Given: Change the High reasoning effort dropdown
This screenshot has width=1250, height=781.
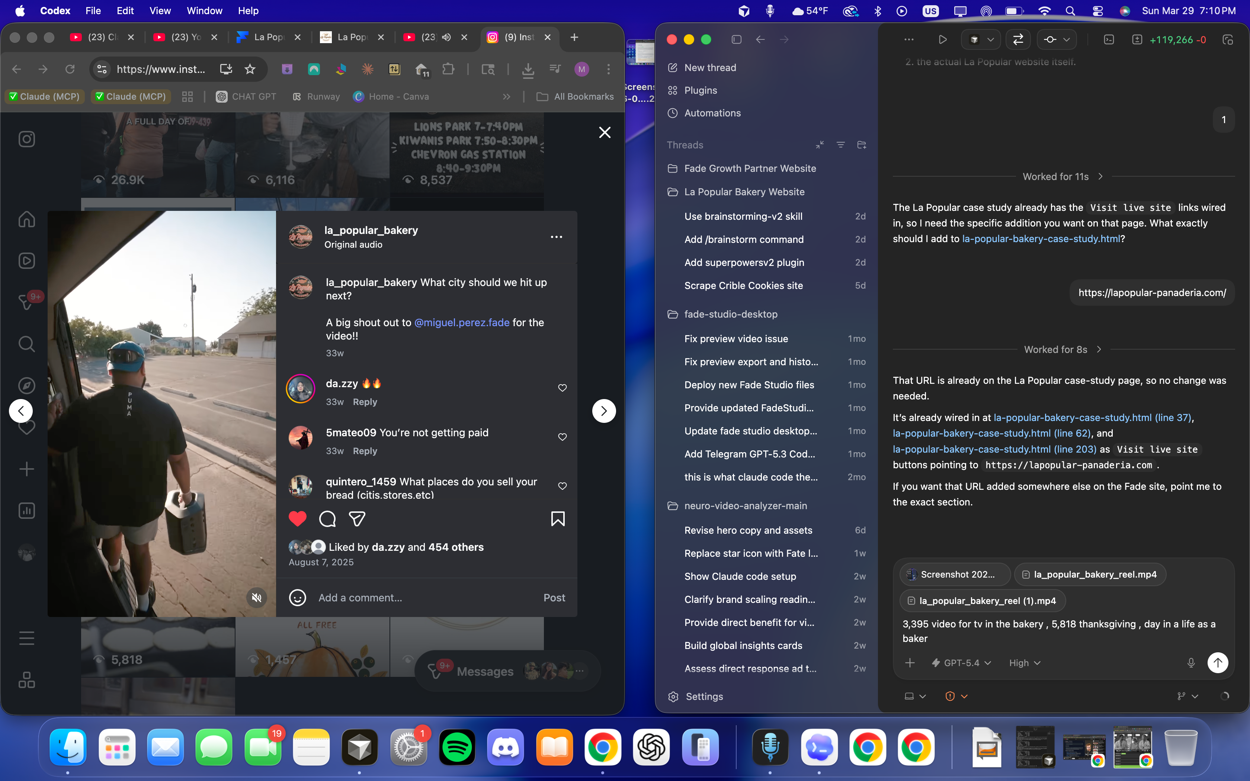Looking at the screenshot, I should (x=1025, y=663).
